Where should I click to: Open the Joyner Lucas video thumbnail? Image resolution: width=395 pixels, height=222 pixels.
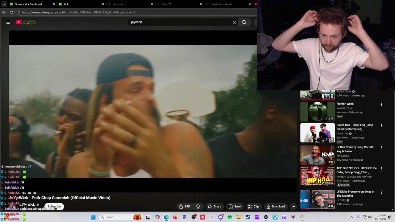coord(318,95)
